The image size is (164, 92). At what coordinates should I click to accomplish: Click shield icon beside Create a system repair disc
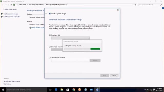pyautogui.click(x=2, y=17)
